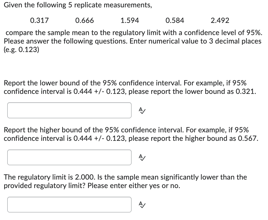
Task: Click the spell-check icon beside yes/no answer field
Action: 142,205
